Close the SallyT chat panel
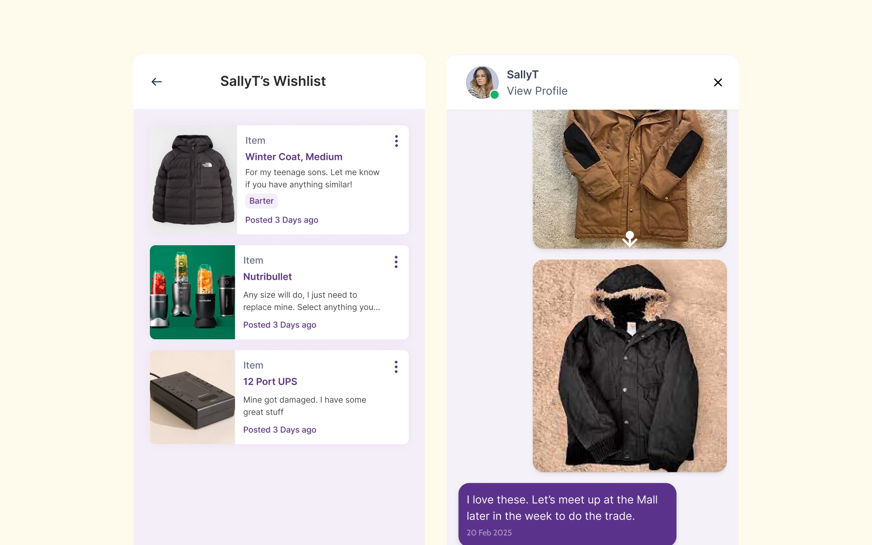872x545 pixels. [718, 82]
